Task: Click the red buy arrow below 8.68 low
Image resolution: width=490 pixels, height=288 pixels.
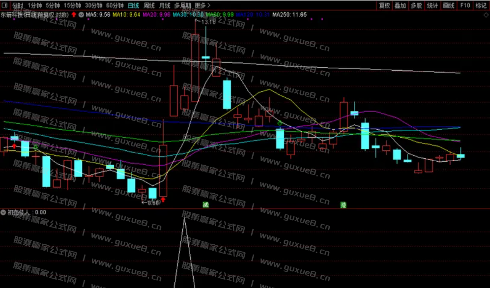Action: 163,200
